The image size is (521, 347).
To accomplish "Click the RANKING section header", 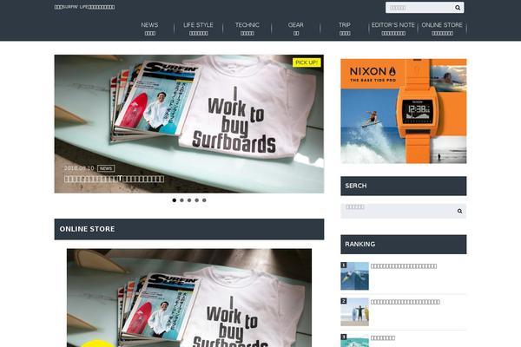I will point(404,245).
